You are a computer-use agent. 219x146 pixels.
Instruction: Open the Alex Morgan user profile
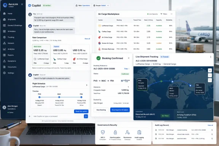coord(11,109)
